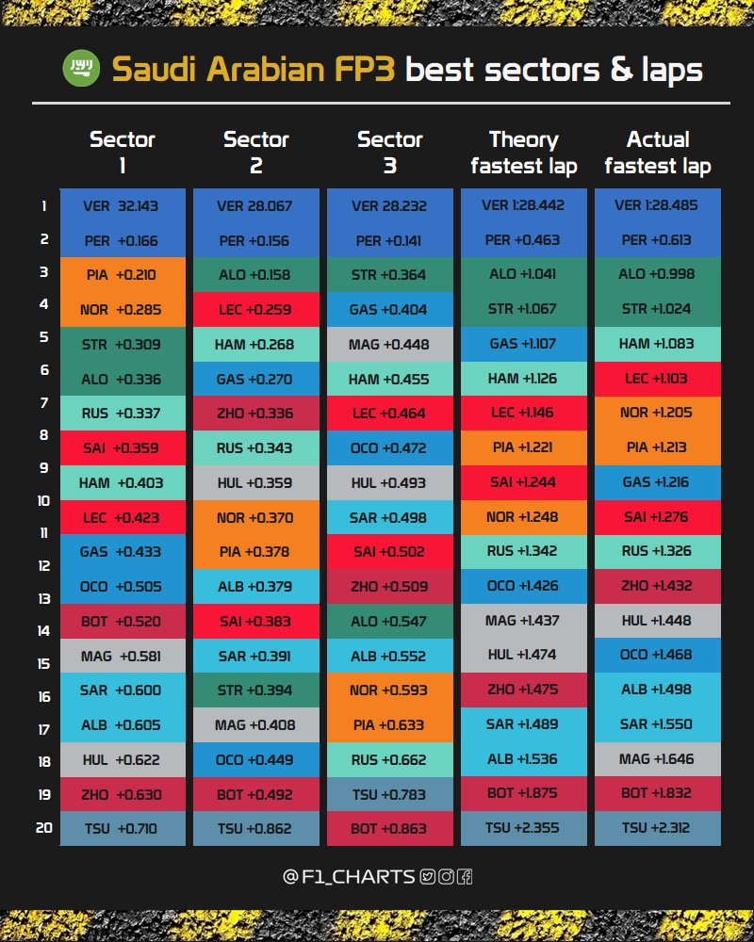The height and width of the screenshot is (942, 754).
Task: Click the red LEC +0.259 cell
Action: pos(255,309)
